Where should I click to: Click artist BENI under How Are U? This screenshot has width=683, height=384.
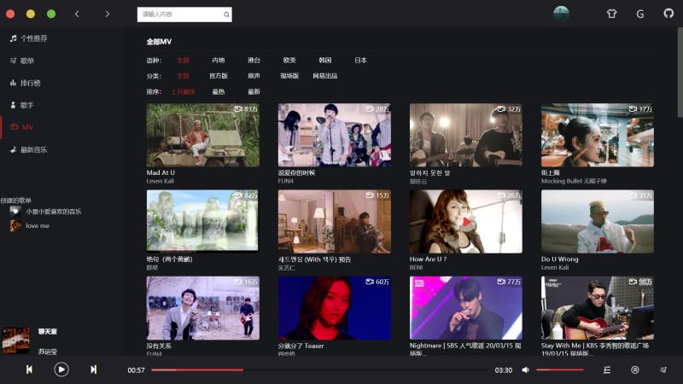pyautogui.click(x=417, y=267)
